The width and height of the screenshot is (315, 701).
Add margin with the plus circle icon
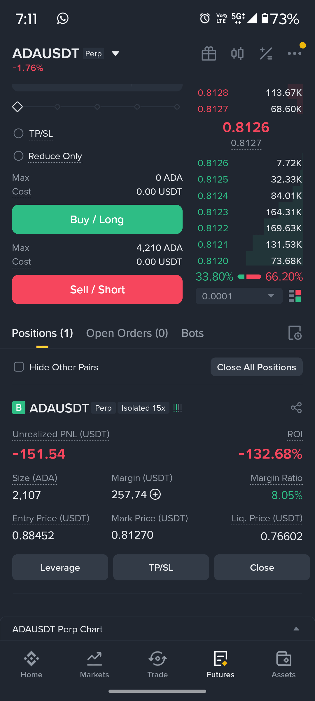[x=155, y=494]
